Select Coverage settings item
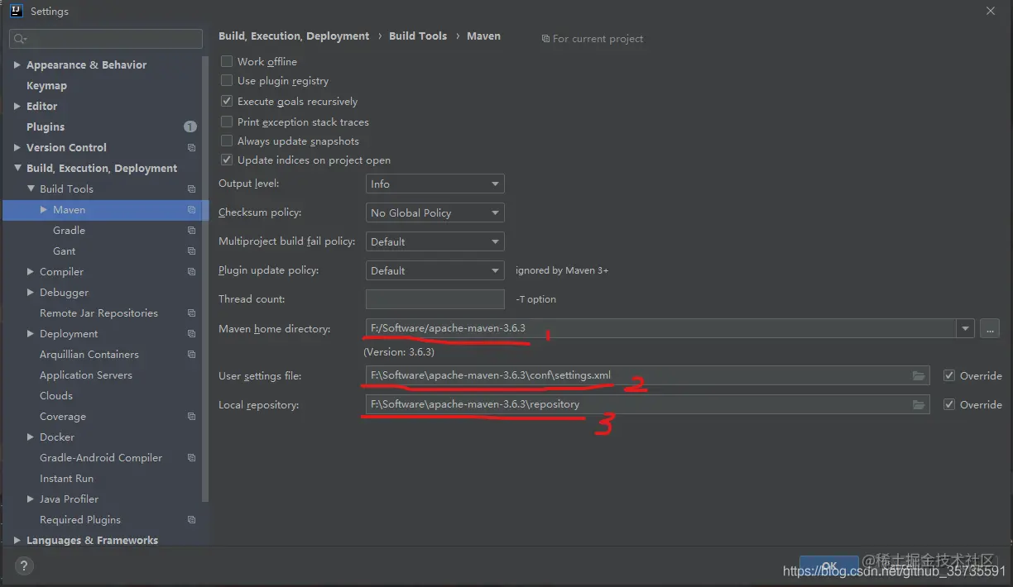 pyautogui.click(x=63, y=417)
